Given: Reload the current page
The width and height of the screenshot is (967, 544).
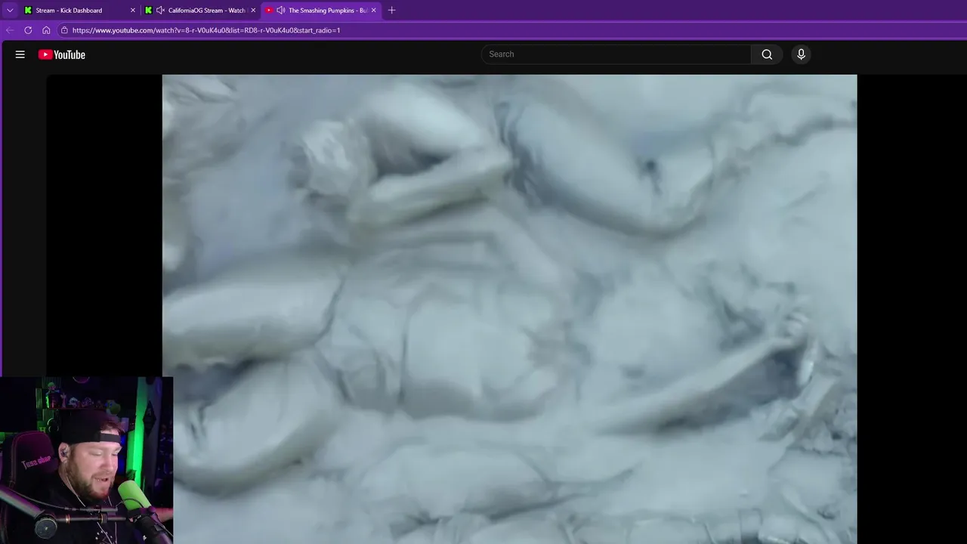Looking at the screenshot, I should (x=28, y=30).
